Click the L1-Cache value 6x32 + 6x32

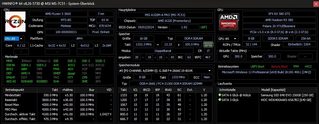[x=57, y=45]
